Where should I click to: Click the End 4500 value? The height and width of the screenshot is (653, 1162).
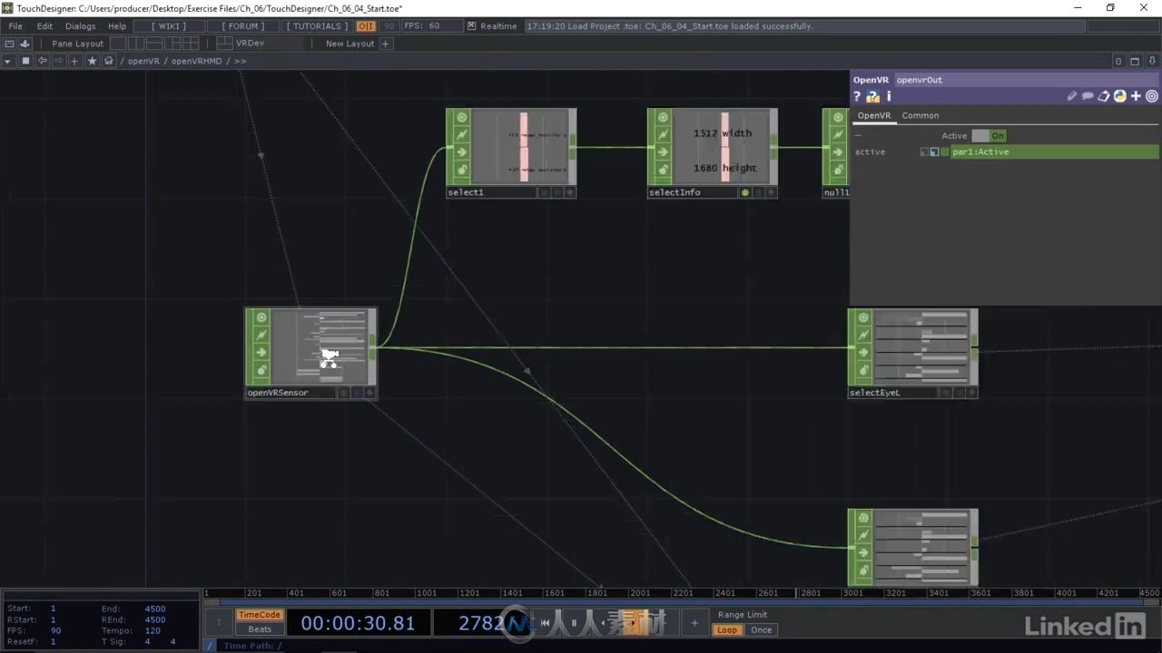(155, 609)
